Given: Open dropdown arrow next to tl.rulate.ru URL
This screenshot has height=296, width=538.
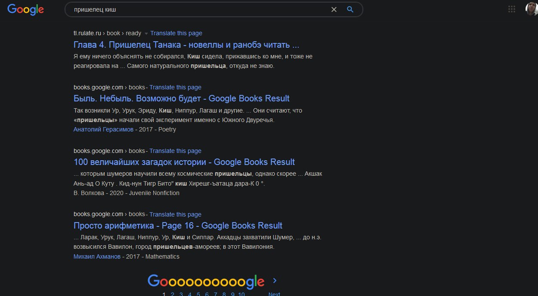Looking at the screenshot, I should 146,34.
